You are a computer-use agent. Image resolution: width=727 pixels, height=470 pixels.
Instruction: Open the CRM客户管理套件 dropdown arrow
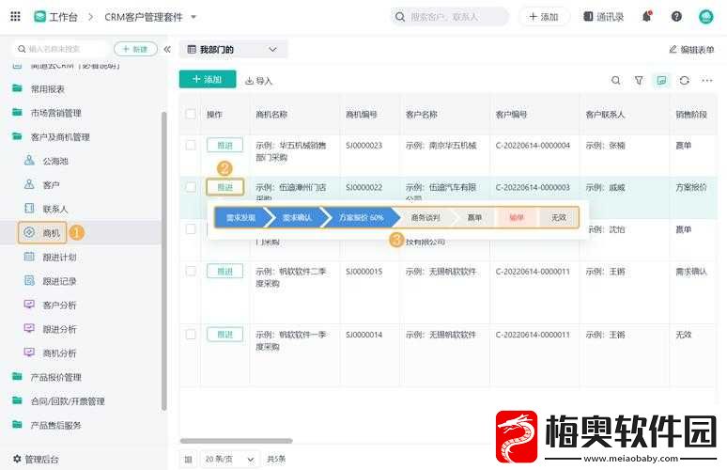click(x=193, y=17)
